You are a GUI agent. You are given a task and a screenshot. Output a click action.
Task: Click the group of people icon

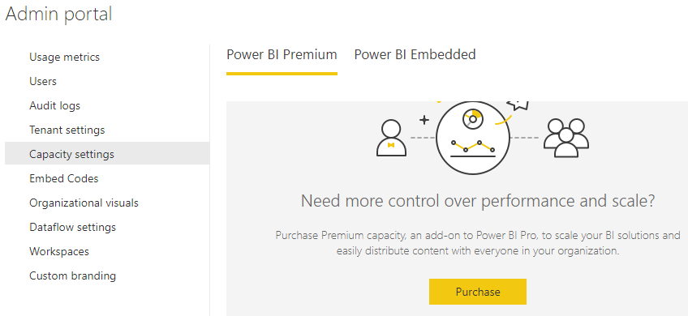click(566, 138)
